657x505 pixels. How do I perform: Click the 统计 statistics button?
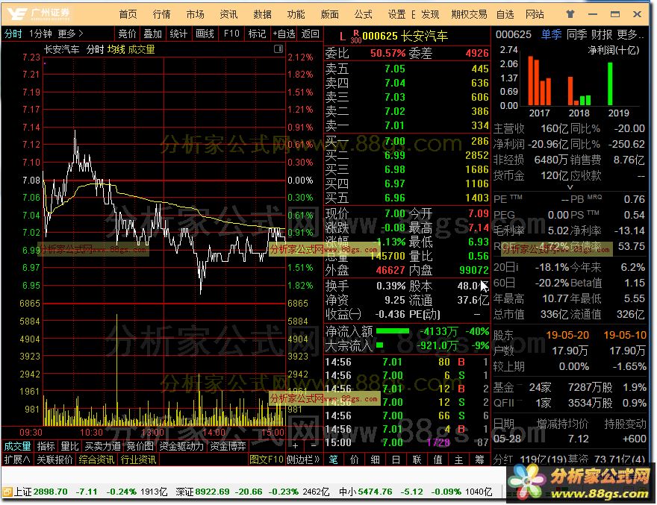coord(178,34)
